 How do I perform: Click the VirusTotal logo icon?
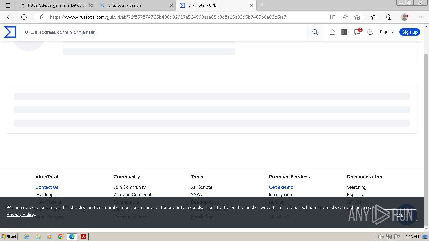tap(10, 32)
